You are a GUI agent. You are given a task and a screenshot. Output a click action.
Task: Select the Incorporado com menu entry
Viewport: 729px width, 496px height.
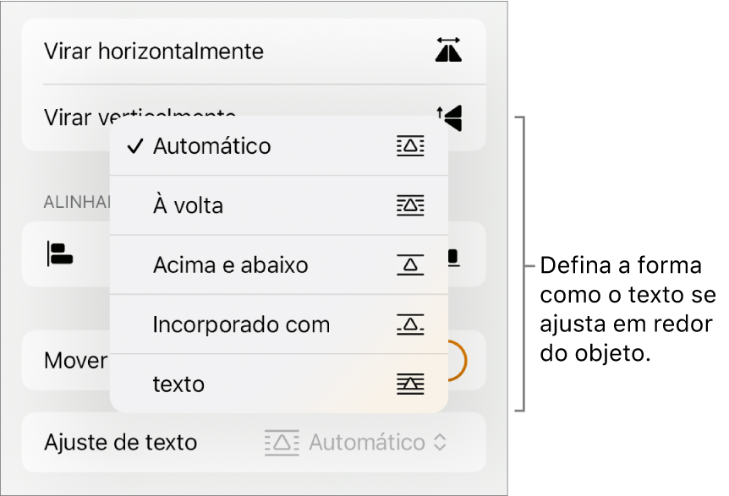241,324
